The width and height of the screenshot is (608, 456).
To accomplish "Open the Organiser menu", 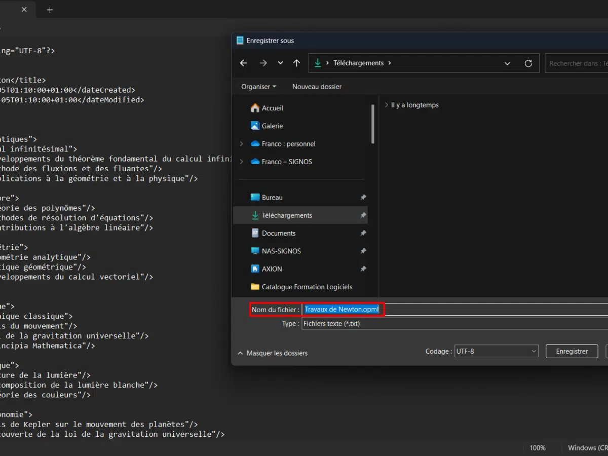I will coord(258,87).
